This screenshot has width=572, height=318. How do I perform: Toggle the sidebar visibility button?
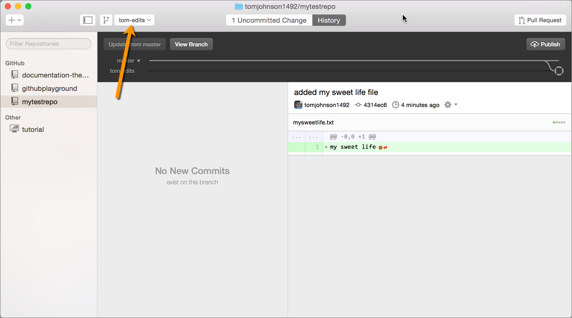(x=88, y=20)
